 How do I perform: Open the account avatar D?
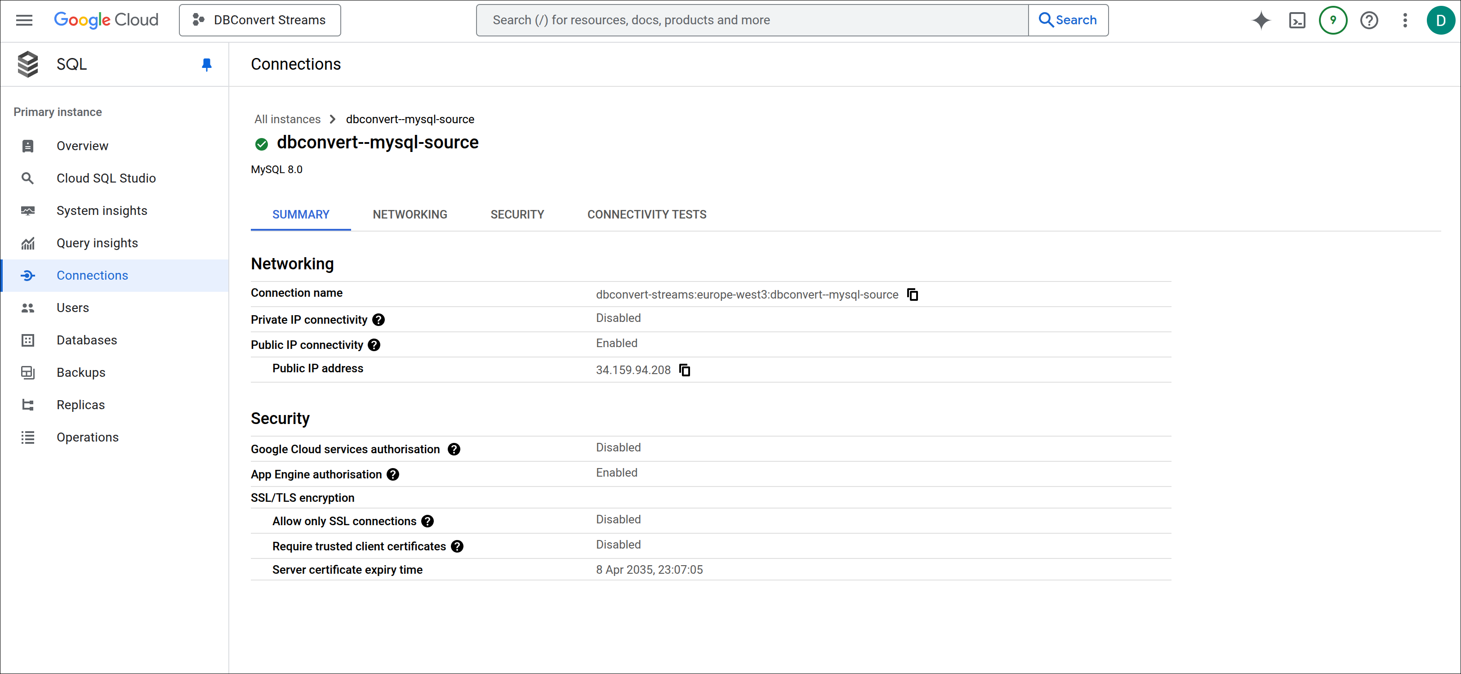pyautogui.click(x=1441, y=20)
